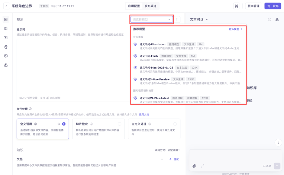This screenshot has width=284, height=175.
Task: Choose 通义千问-Plus-Latest from model list
Action: (x=188, y=46)
